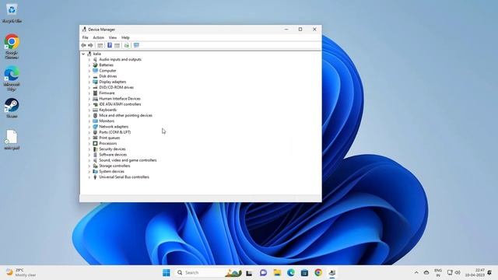The height and width of the screenshot is (280, 498).
Task: Click the action pane toolbar icon beside Help
Action: [117, 45]
